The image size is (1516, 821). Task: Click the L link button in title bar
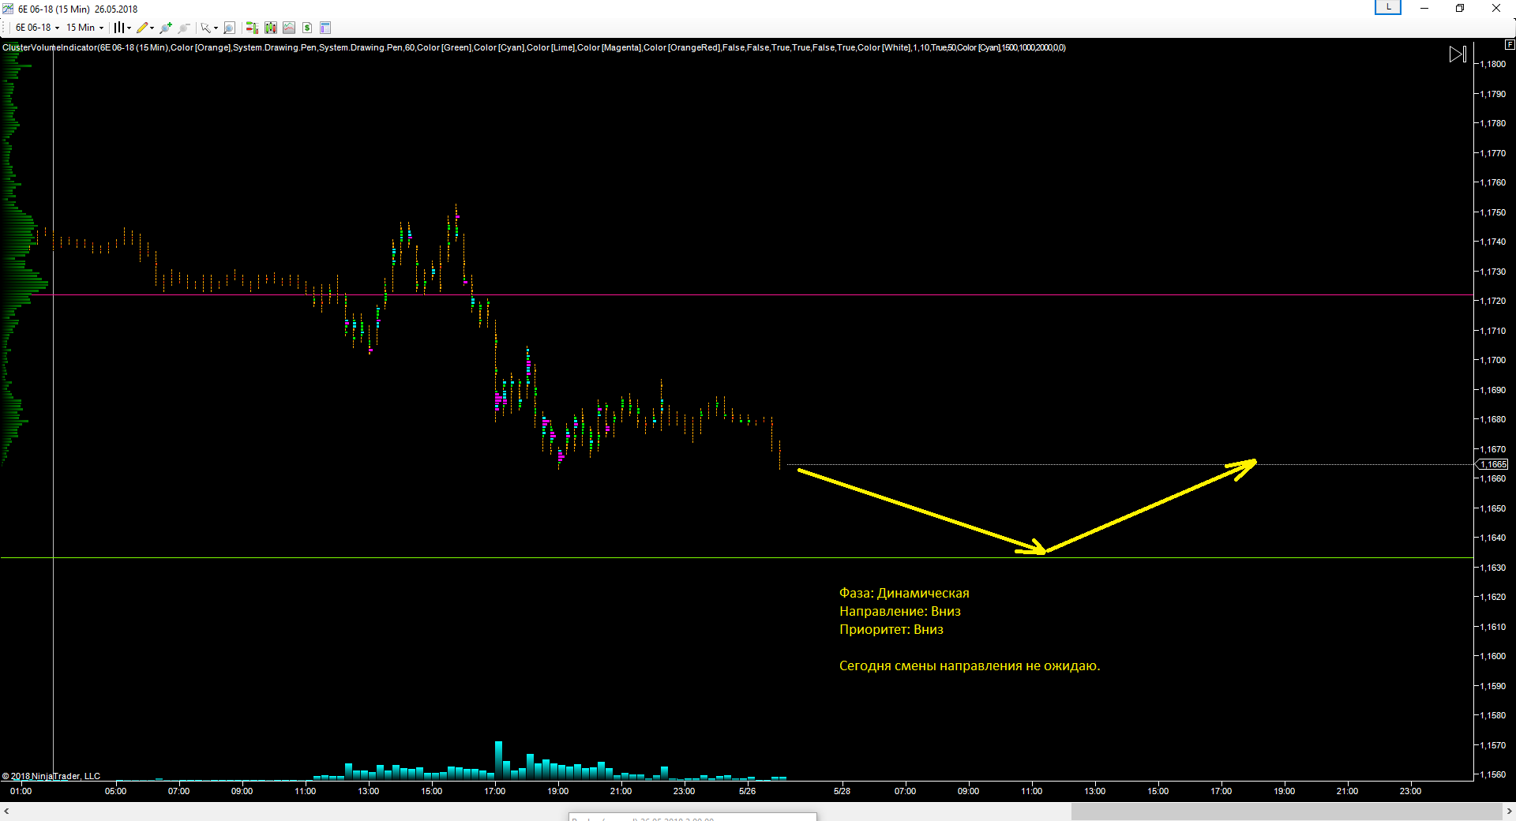pyautogui.click(x=1387, y=7)
